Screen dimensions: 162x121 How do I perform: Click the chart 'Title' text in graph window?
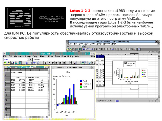(x=67, y=72)
